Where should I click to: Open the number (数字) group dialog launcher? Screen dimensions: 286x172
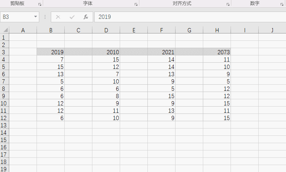(x=282, y=4)
